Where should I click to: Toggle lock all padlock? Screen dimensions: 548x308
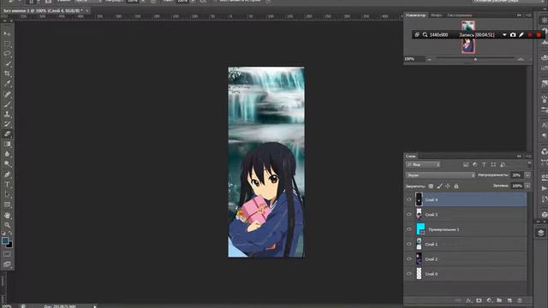[456, 187]
